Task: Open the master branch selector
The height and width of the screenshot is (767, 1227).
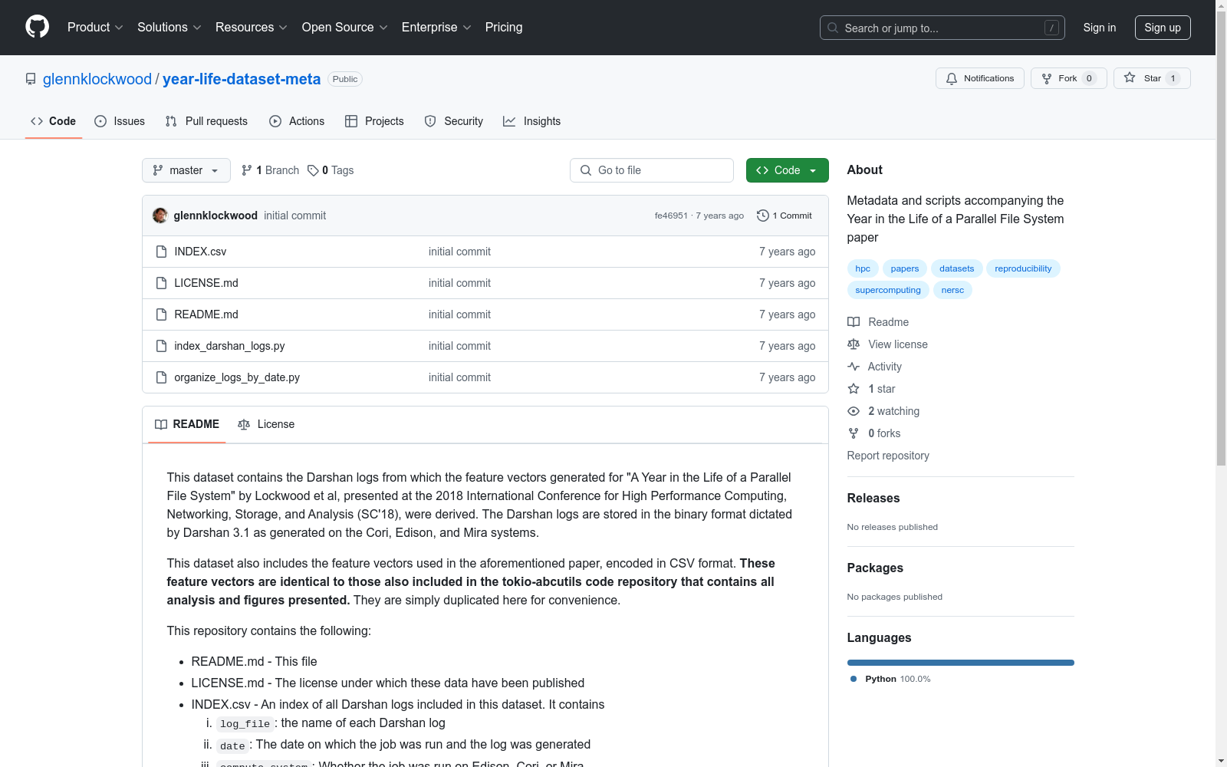Action: pyautogui.click(x=186, y=170)
